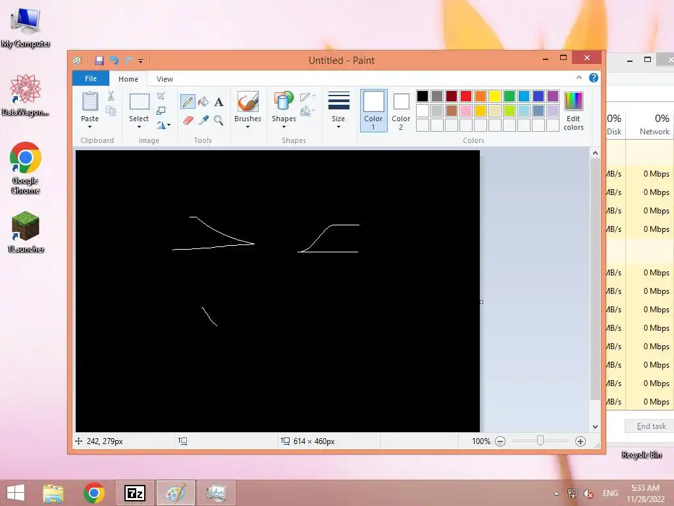The height and width of the screenshot is (506, 674).
Task: Click the Undo arrow in title bar
Action: [114, 61]
